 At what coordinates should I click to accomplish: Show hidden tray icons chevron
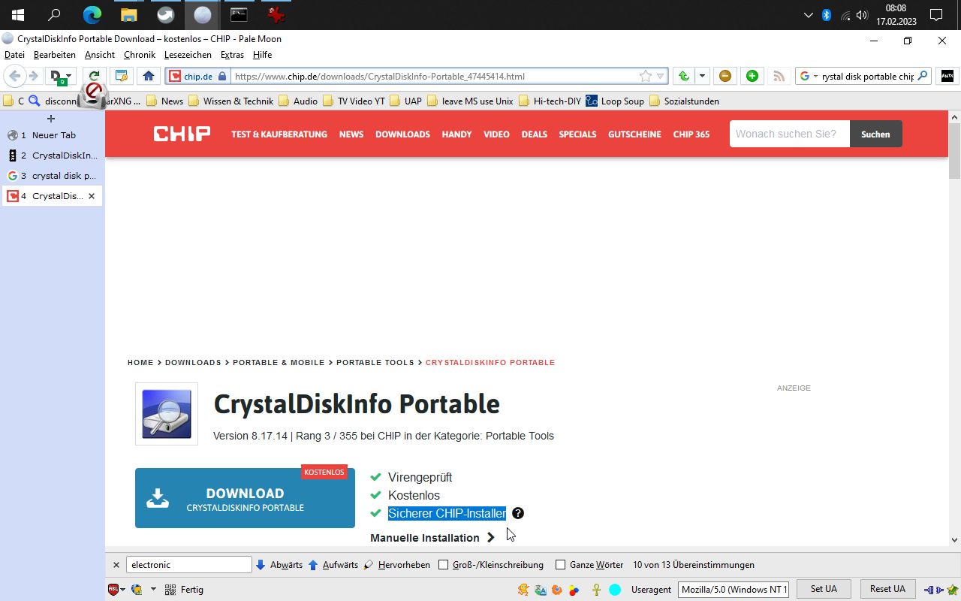(808, 14)
